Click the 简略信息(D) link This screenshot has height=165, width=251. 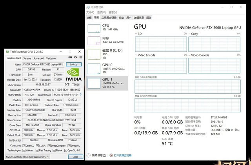99,155
